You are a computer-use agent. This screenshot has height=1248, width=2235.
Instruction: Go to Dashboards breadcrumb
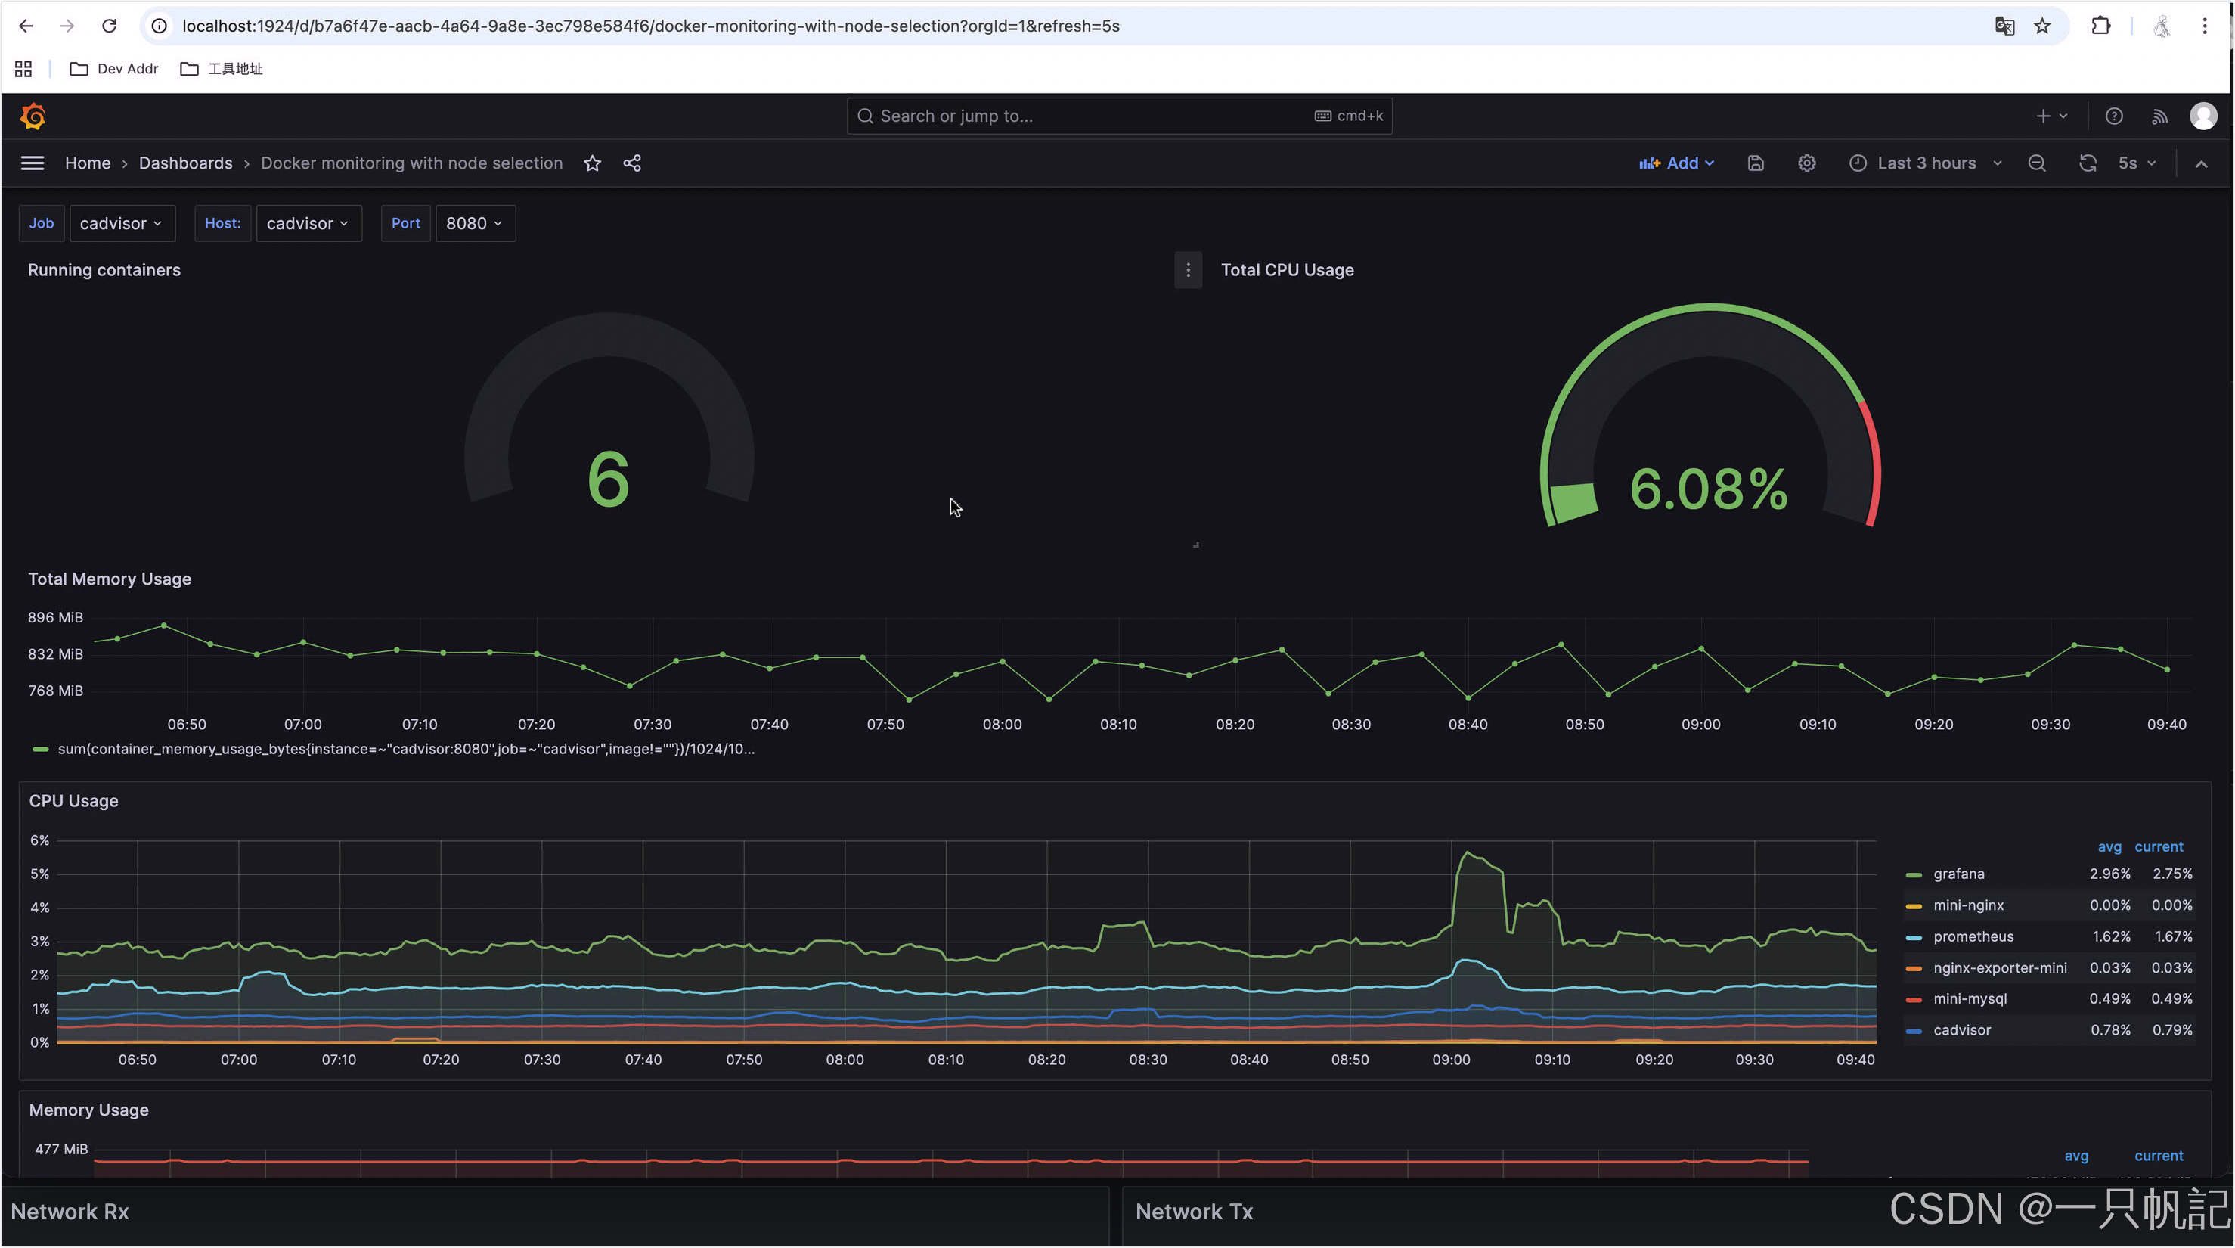(186, 163)
